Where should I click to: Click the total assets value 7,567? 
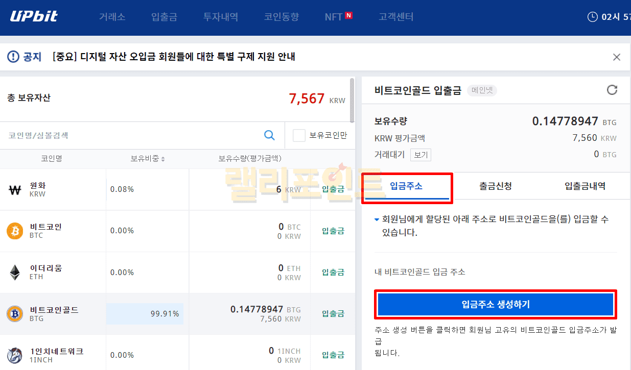coord(307,98)
